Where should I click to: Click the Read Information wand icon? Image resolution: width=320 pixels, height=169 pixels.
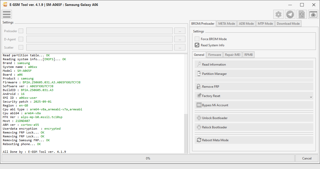(x=199, y=64)
